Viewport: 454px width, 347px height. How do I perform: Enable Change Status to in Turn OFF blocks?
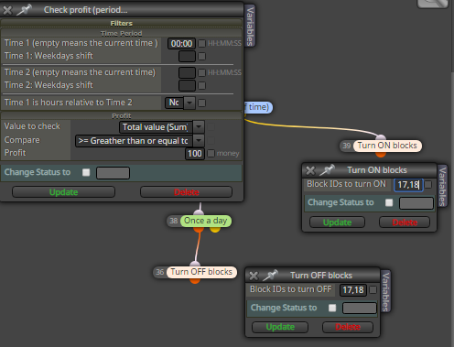pos(332,308)
